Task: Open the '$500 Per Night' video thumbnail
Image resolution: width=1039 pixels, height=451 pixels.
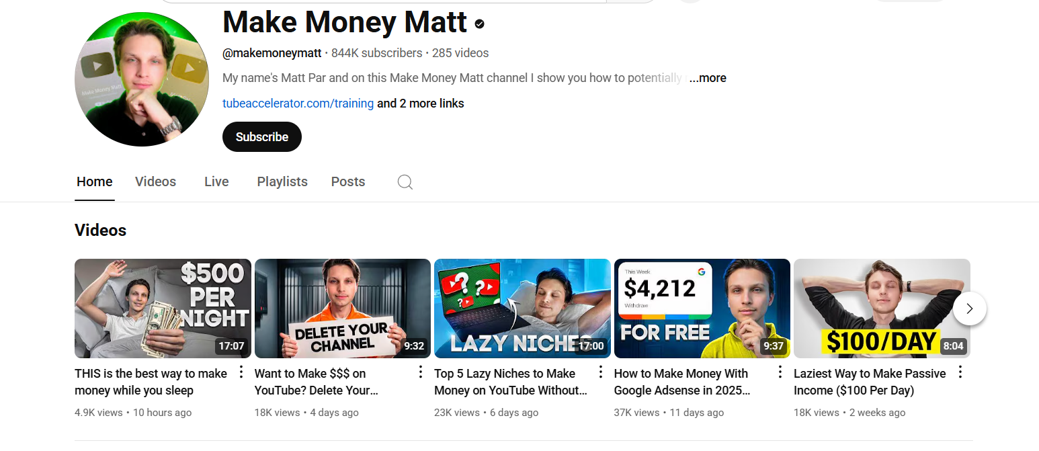Action: 163,309
